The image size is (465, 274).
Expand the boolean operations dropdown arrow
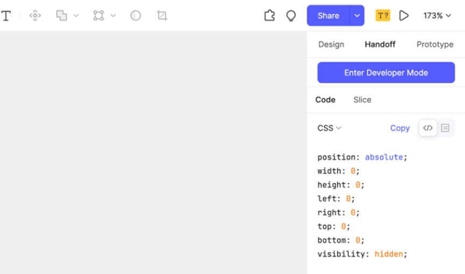(76, 16)
